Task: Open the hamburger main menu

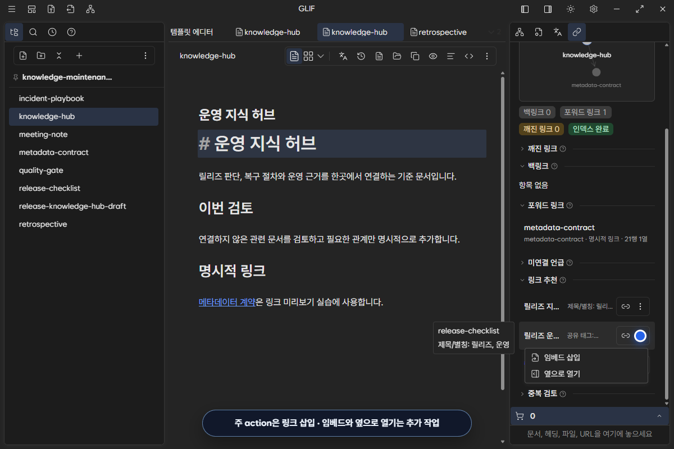Action: (12, 9)
